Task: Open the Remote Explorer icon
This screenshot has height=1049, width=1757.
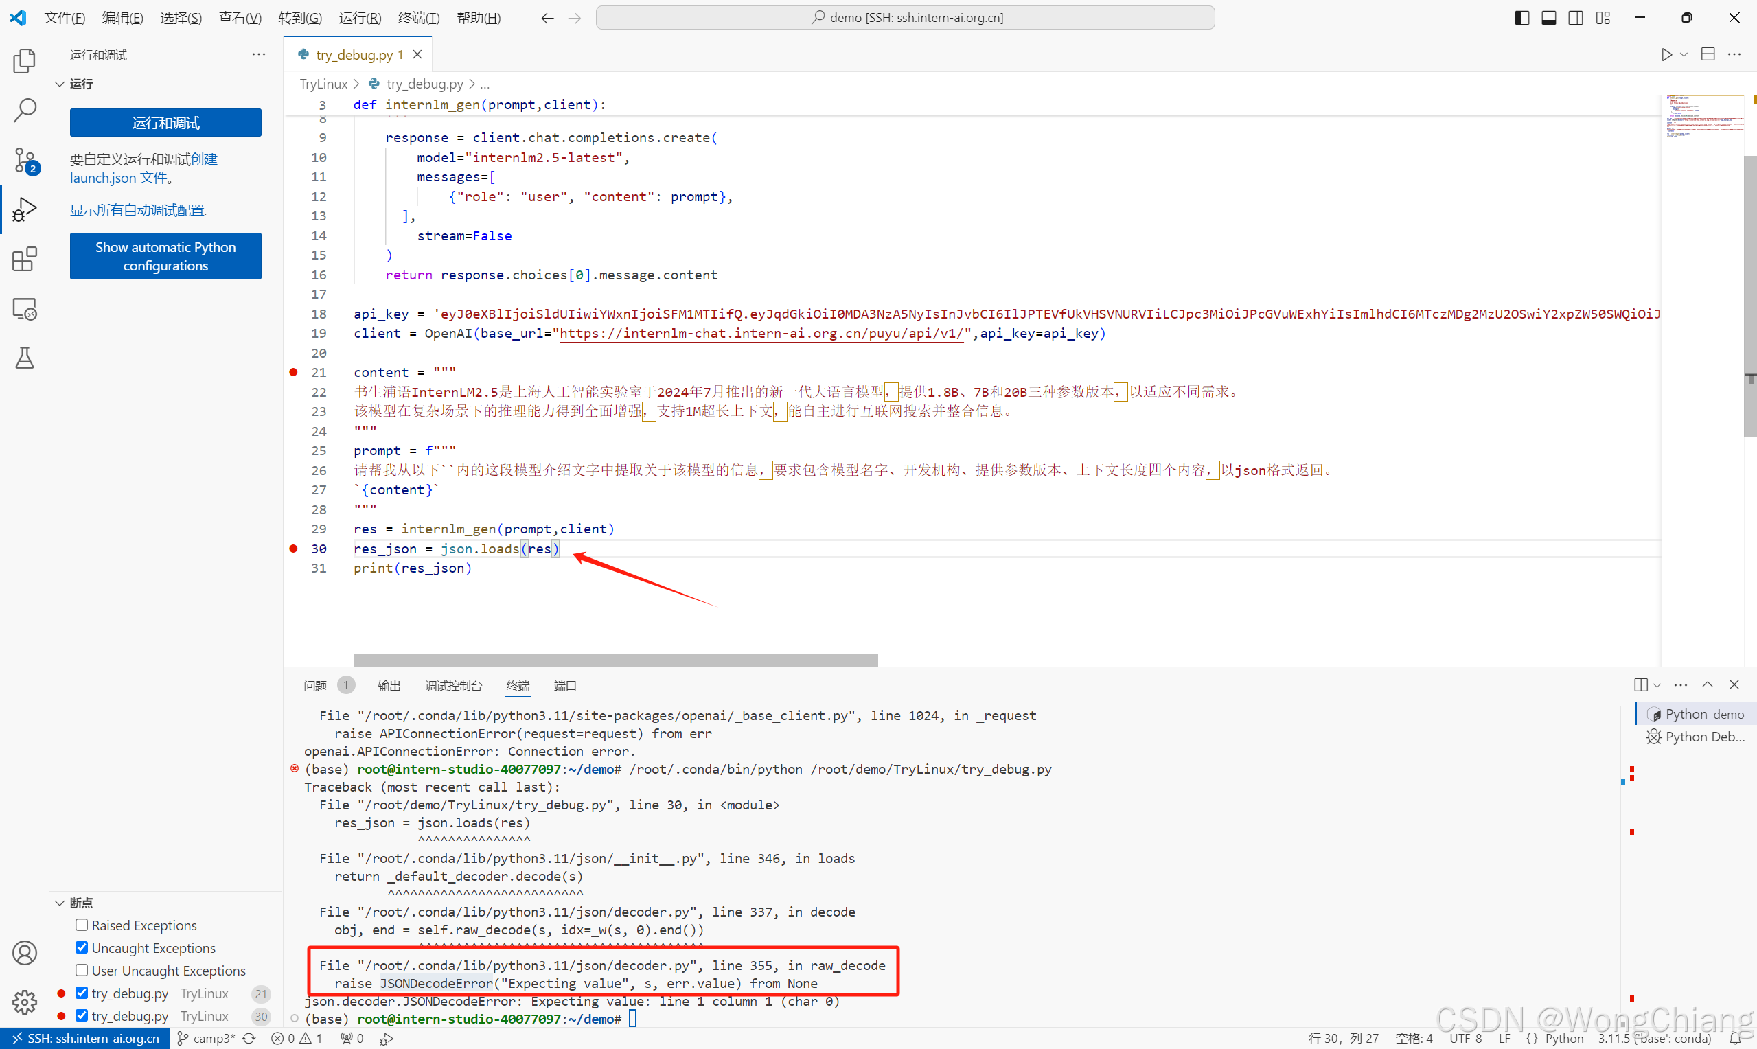Action: [x=25, y=309]
